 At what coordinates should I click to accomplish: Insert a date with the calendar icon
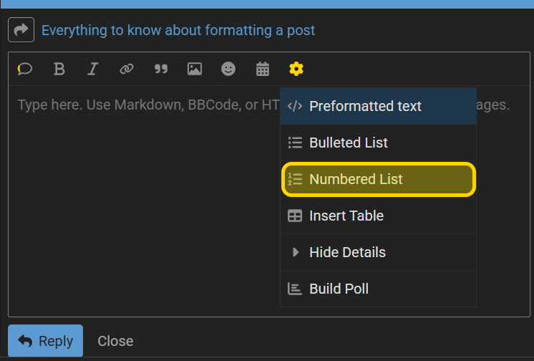point(263,69)
